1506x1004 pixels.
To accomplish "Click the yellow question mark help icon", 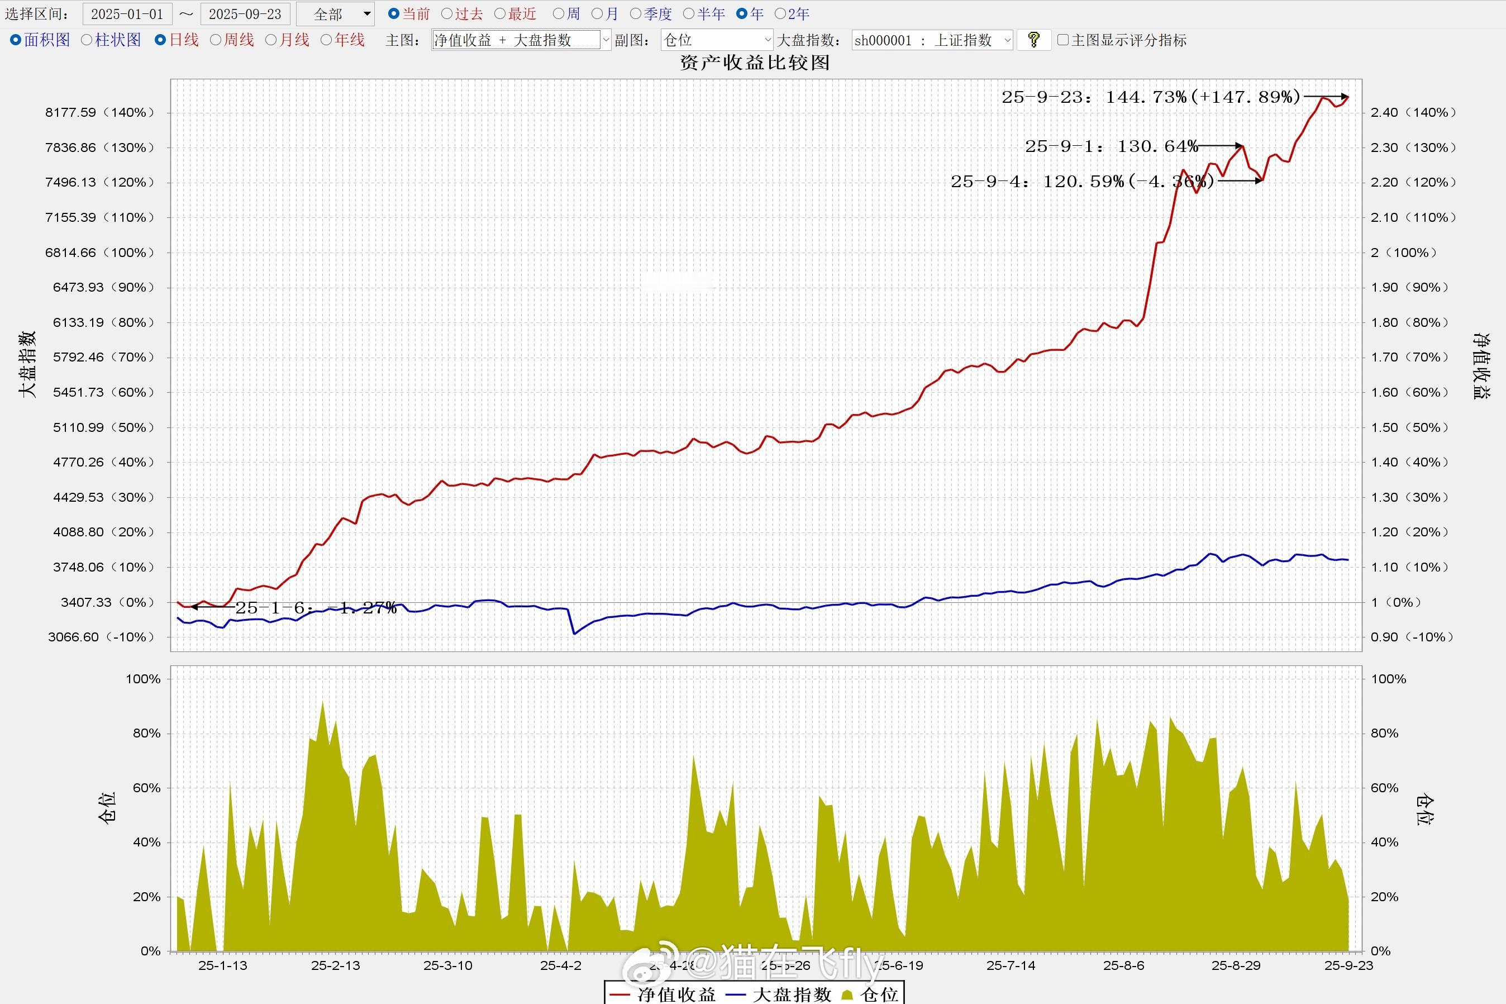I will [1033, 40].
